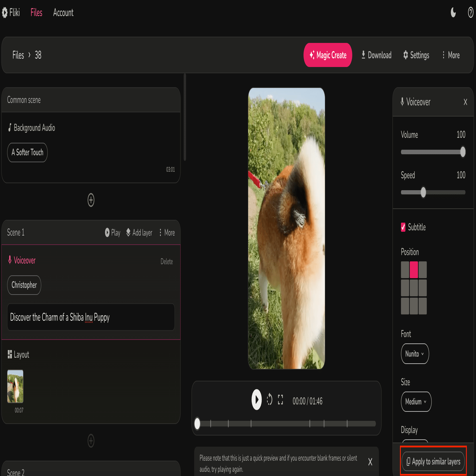
Task: Set subtitle position to center
Action: click(414, 288)
